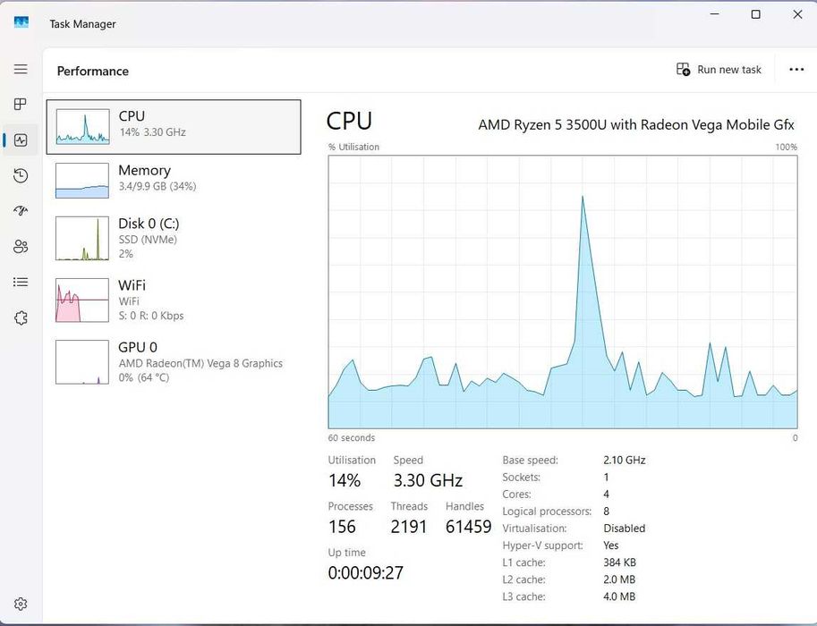Select the Performance page icon
817x626 pixels.
pos(21,140)
